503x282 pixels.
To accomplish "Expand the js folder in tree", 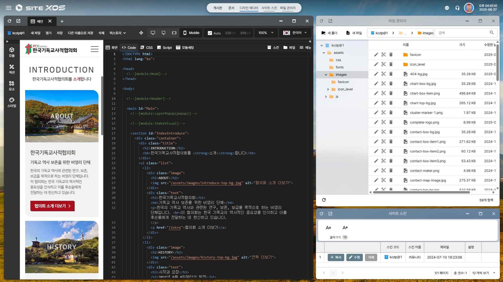I will point(326,97).
